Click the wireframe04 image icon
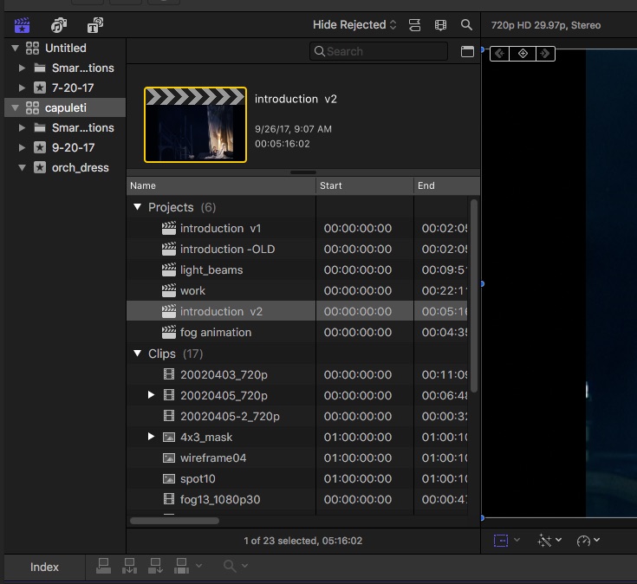Image resolution: width=637 pixels, height=584 pixels. [x=169, y=457]
